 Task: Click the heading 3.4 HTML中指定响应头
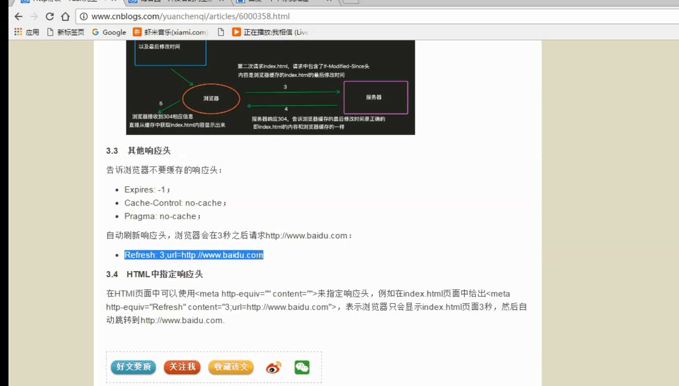tap(154, 274)
